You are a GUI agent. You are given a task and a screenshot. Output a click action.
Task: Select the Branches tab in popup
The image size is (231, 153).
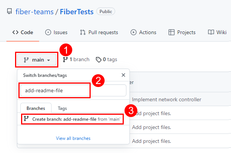tap(36, 108)
